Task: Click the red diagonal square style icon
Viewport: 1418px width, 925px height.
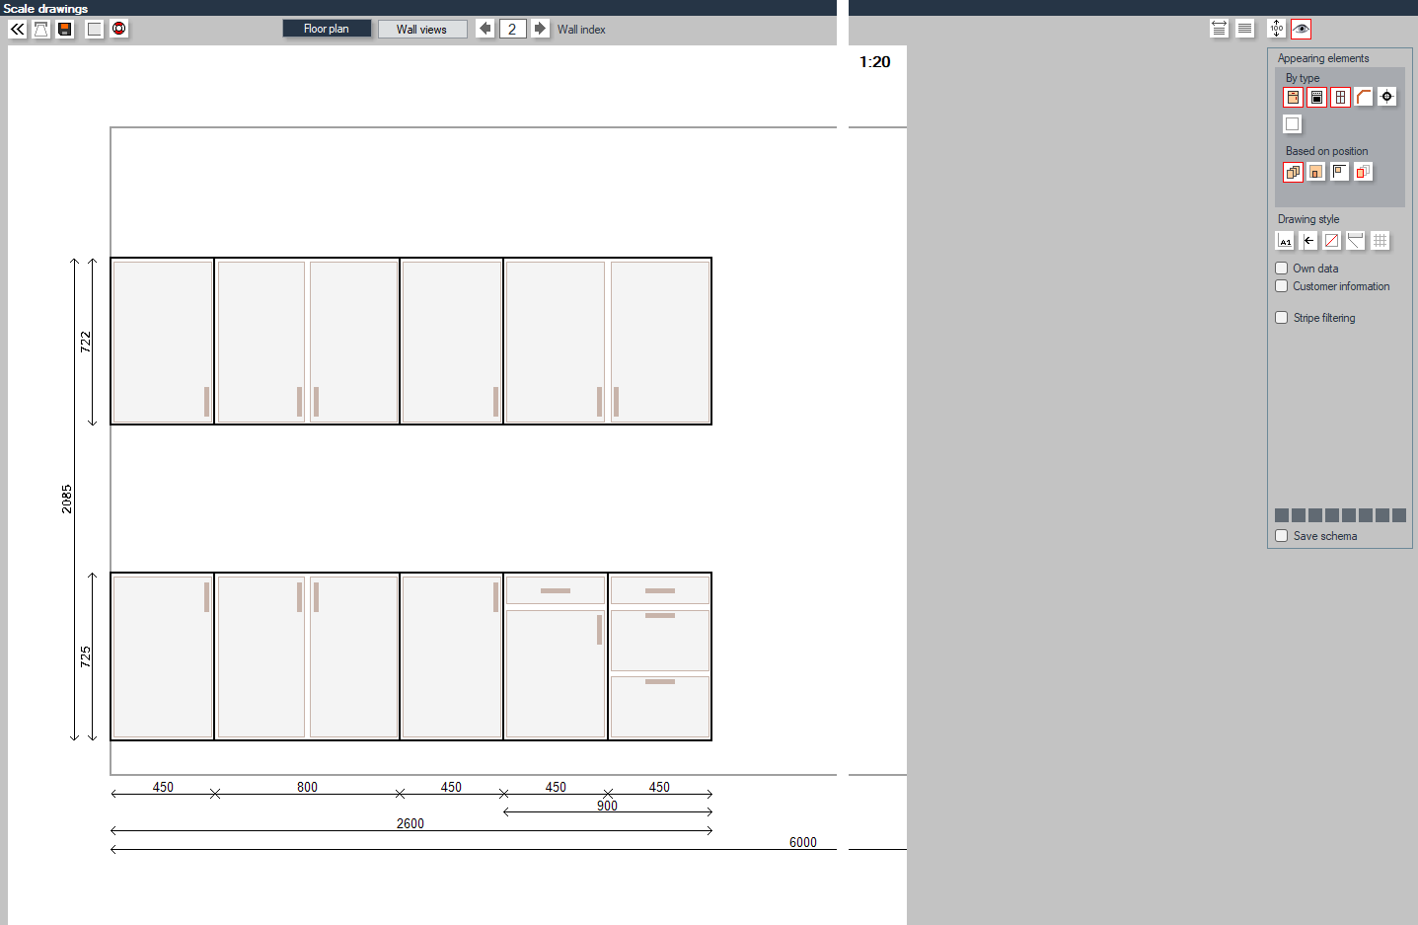Action: coord(1332,241)
